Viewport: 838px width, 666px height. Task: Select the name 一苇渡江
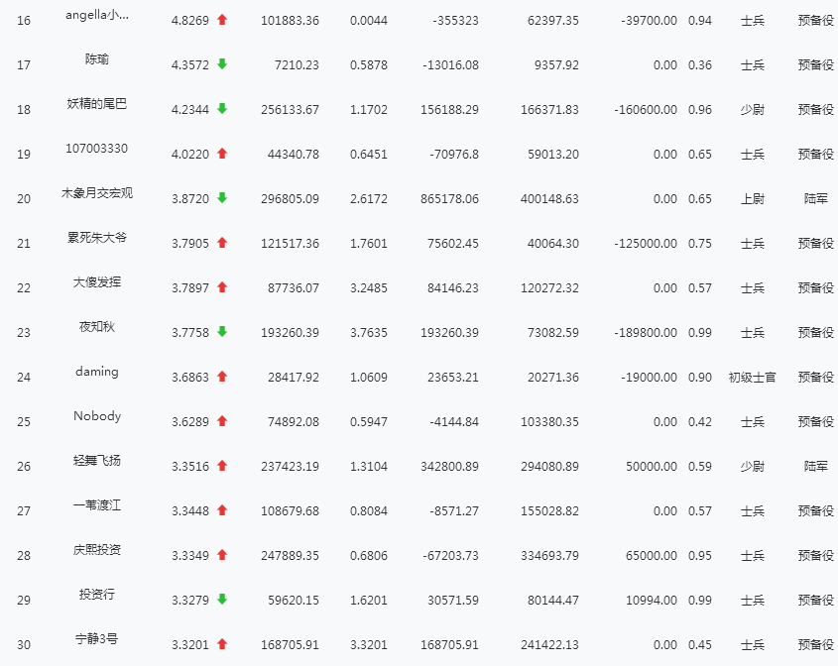(97, 505)
